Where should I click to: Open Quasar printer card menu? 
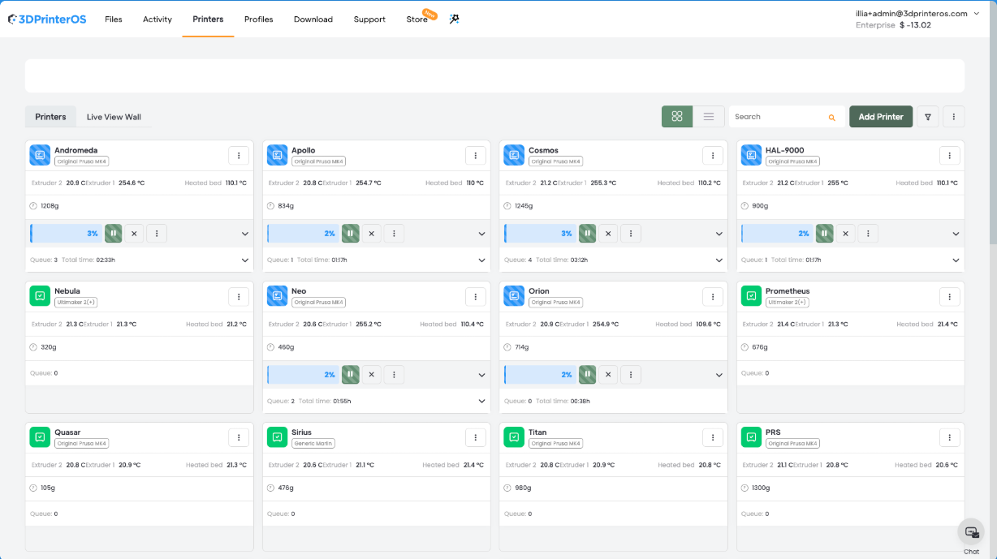click(x=238, y=437)
